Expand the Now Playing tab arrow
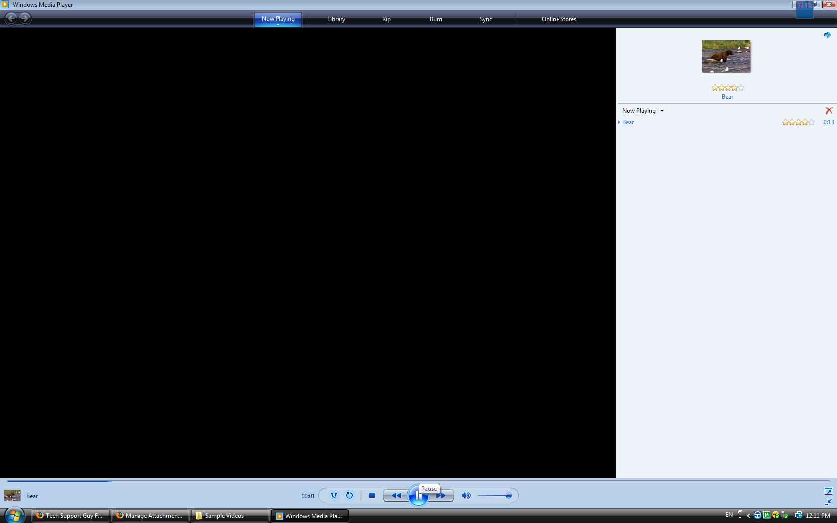 (x=278, y=25)
